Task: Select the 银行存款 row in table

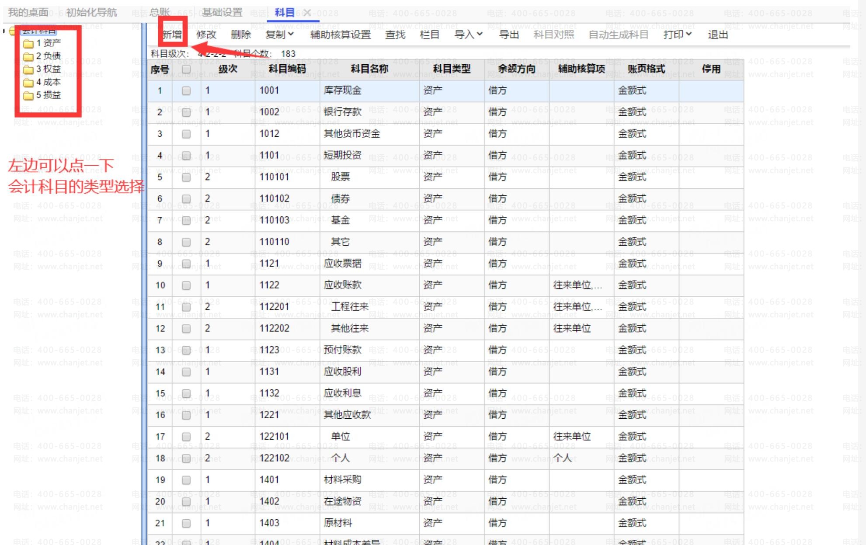Action: [343, 112]
